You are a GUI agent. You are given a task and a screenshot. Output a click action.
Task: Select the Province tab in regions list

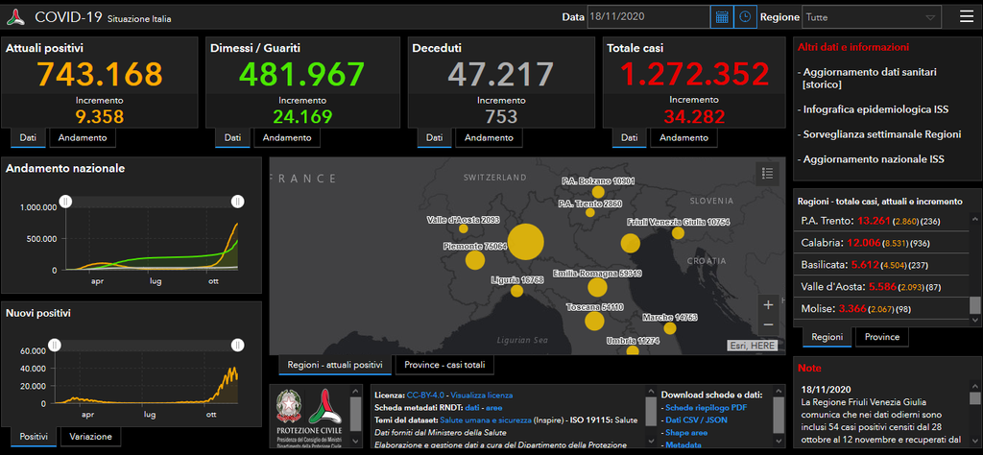click(x=882, y=337)
